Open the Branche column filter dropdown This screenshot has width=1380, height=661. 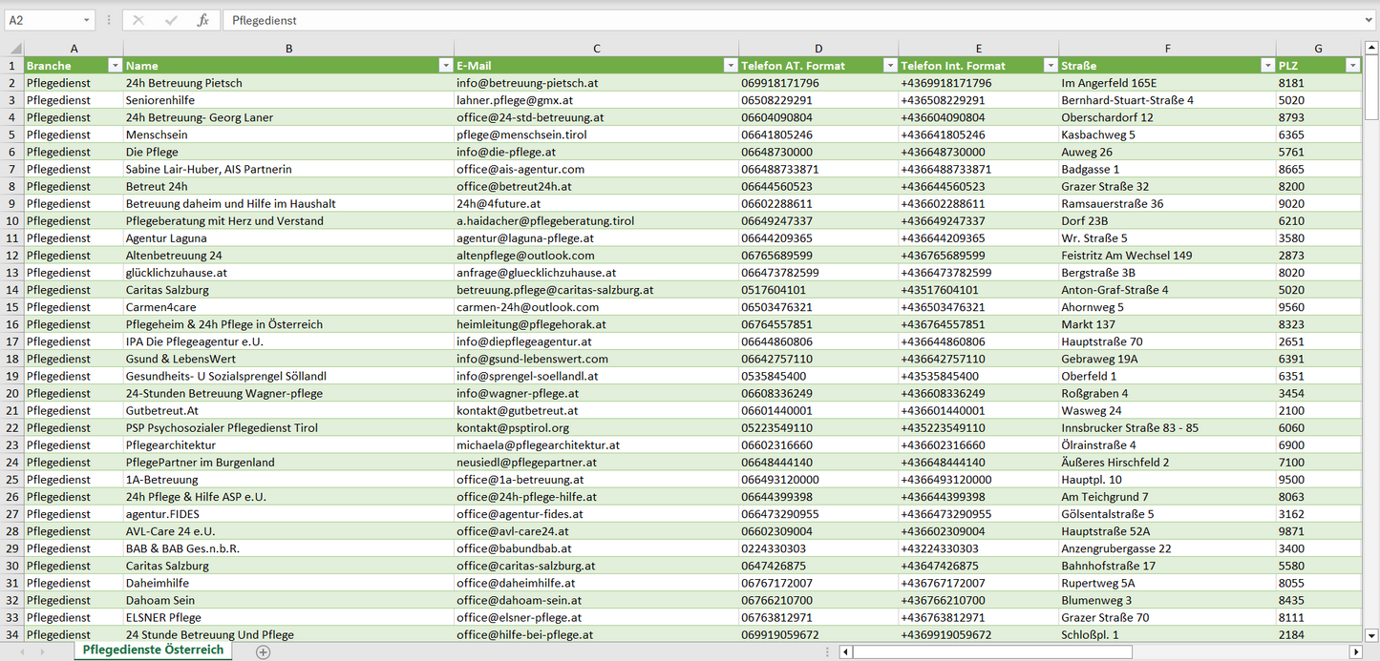(x=115, y=66)
